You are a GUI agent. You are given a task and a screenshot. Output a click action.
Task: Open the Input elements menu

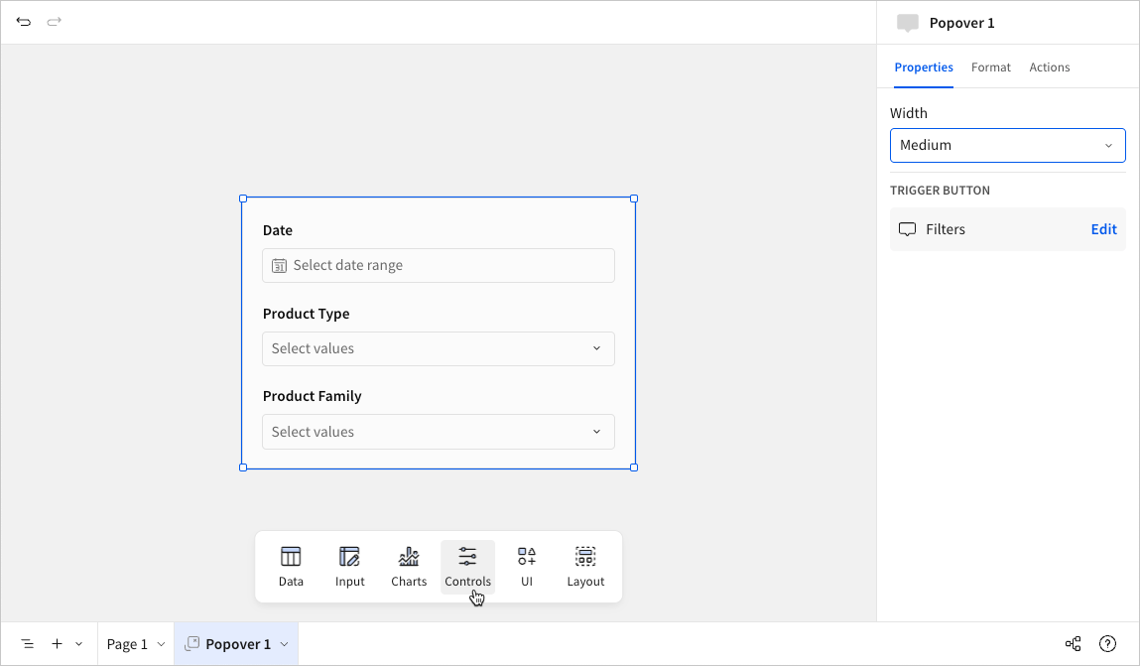pos(349,567)
